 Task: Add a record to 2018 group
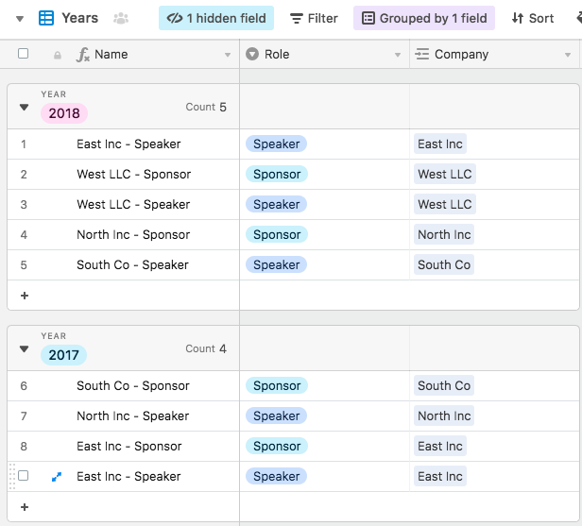point(25,296)
